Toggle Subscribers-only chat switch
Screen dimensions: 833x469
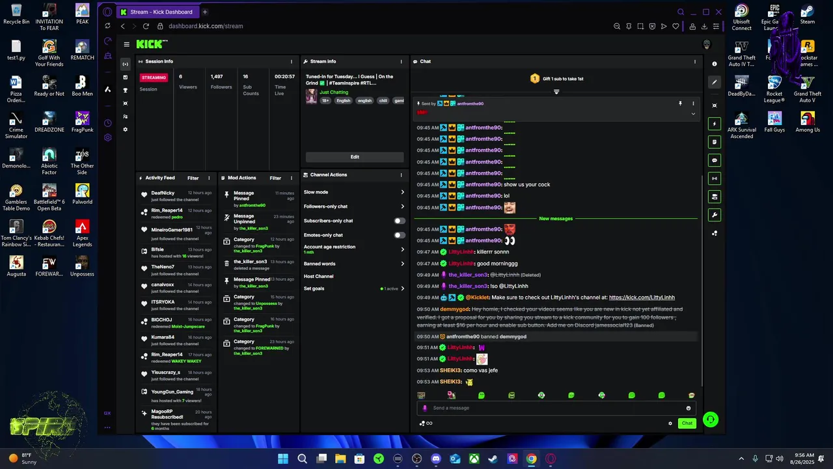(399, 221)
